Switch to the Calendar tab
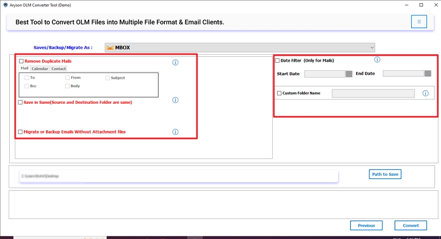 coord(40,69)
